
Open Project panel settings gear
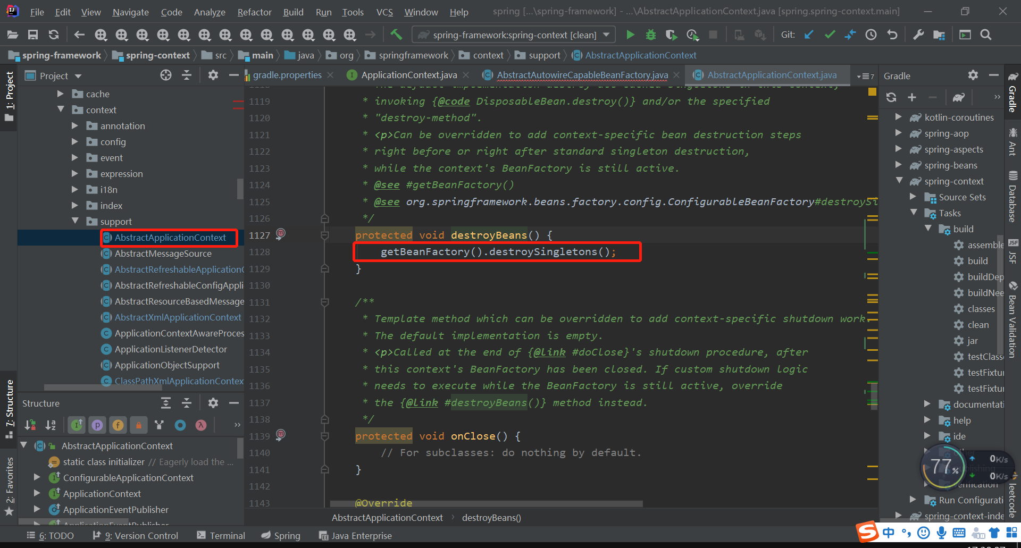(213, 75)
